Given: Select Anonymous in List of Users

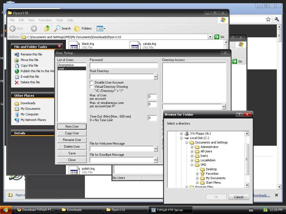Looking at the screenshot, I should (72, 65).
